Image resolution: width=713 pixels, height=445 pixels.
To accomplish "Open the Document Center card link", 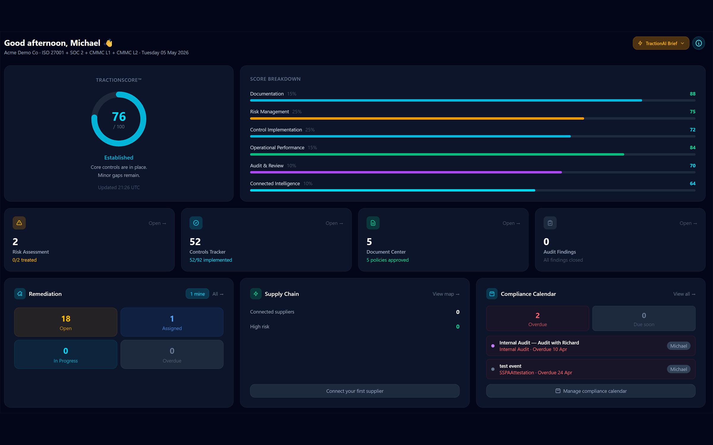I will 511,223.
